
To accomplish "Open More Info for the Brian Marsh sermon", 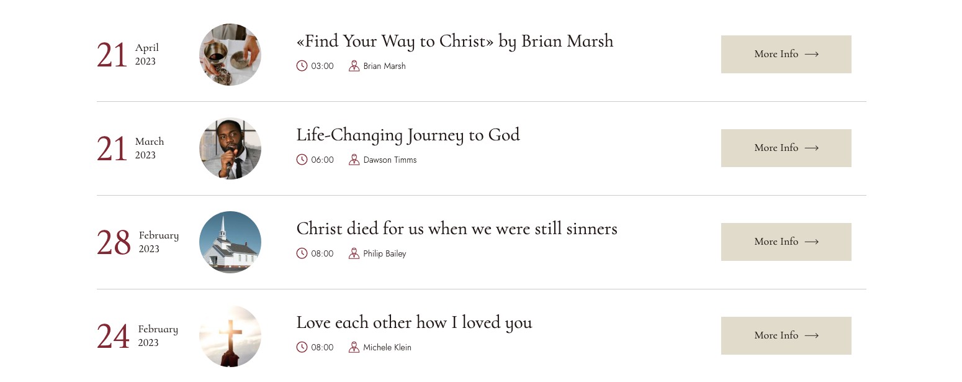I will pyautogui.click(x=786, y=54).
